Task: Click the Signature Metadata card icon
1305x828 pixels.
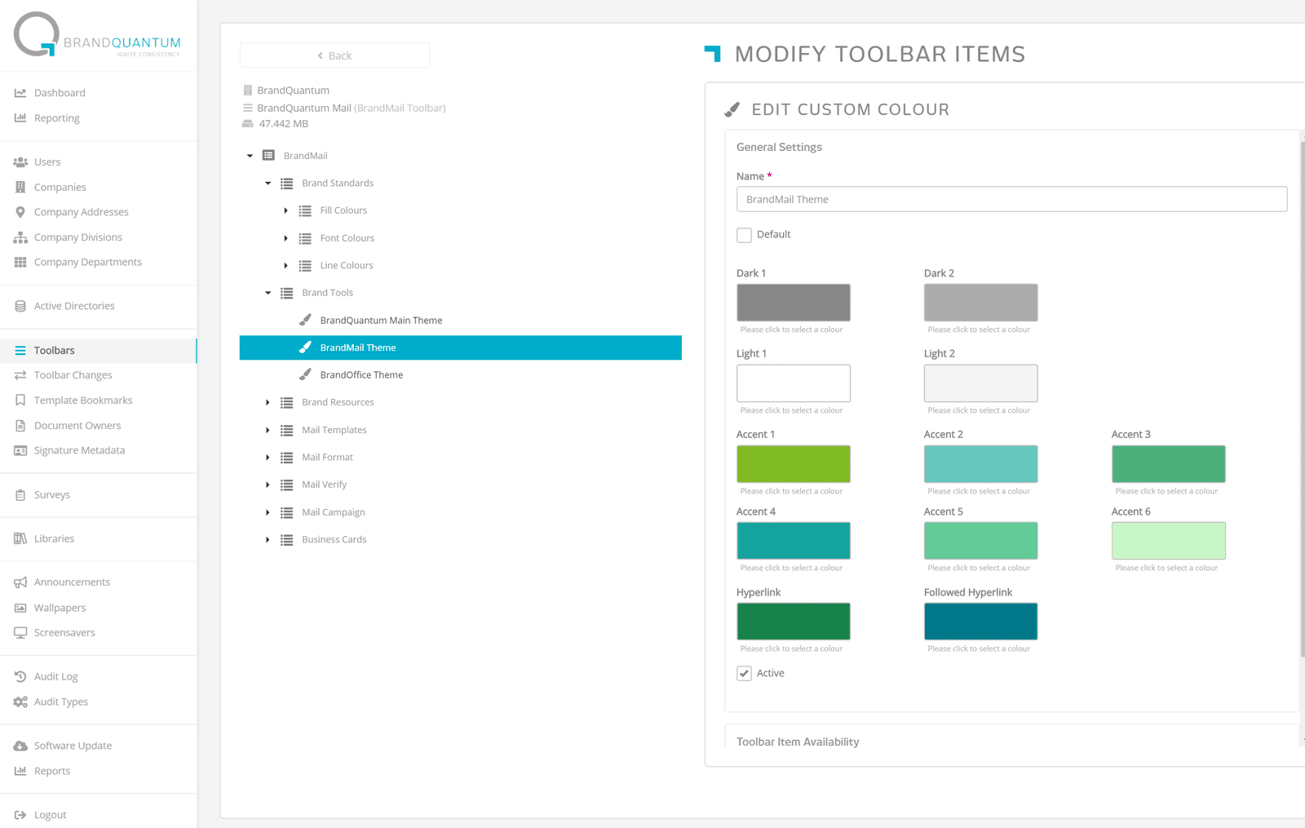Action: click(x=20, y=450)
